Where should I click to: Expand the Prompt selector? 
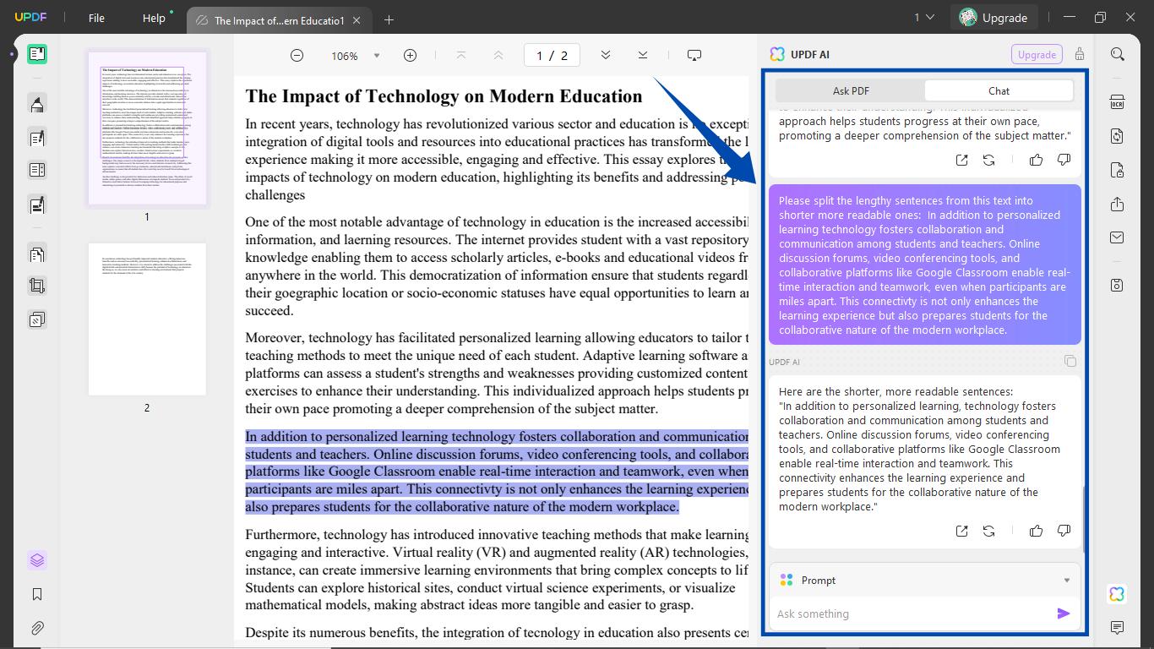(x=1065, y=580)
